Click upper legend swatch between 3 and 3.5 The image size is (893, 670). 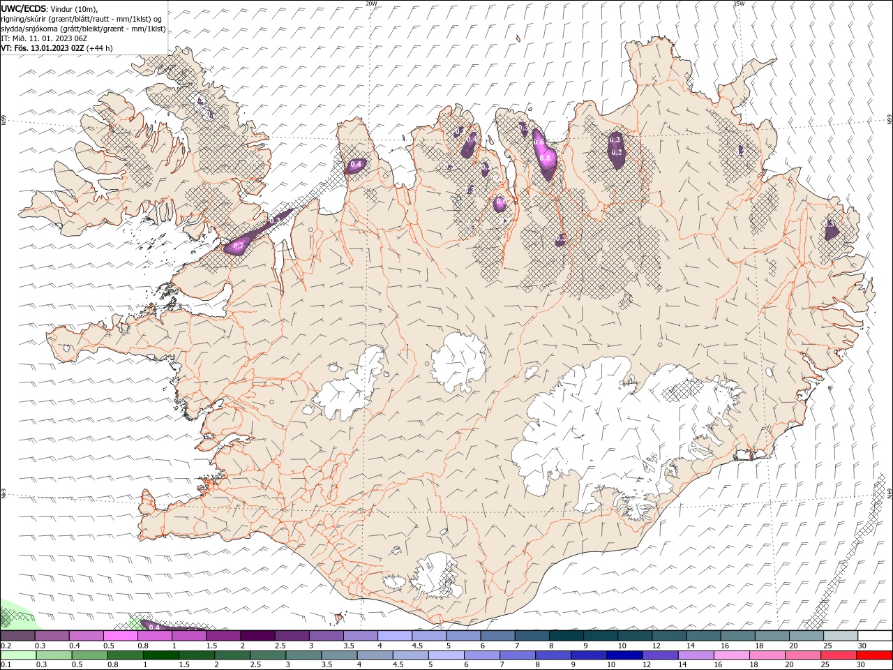pos(327,636)
